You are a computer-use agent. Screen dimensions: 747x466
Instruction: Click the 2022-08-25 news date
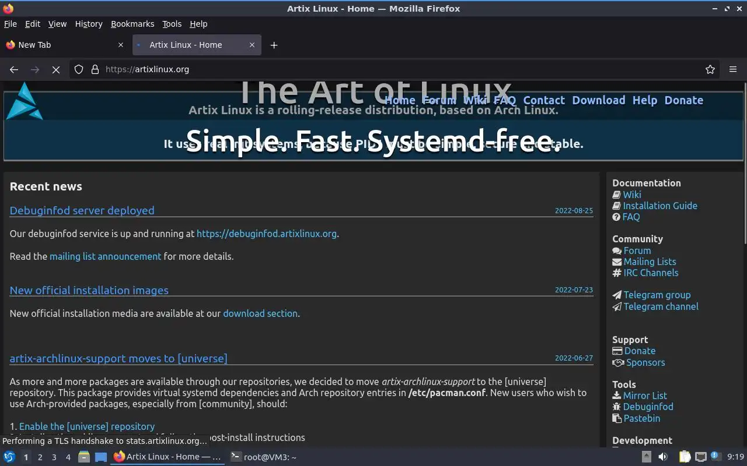click(x=574, y=211)
